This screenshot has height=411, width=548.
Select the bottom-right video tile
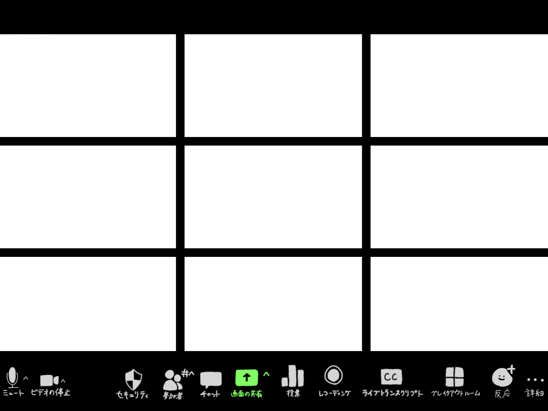(x=459, y=304)
